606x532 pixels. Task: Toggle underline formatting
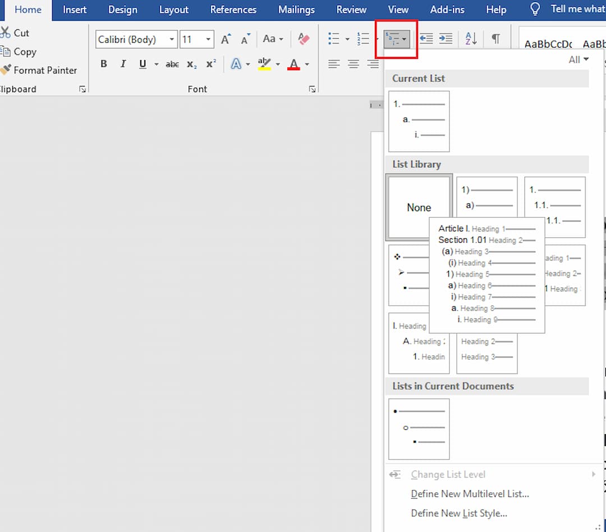(143, 64)
